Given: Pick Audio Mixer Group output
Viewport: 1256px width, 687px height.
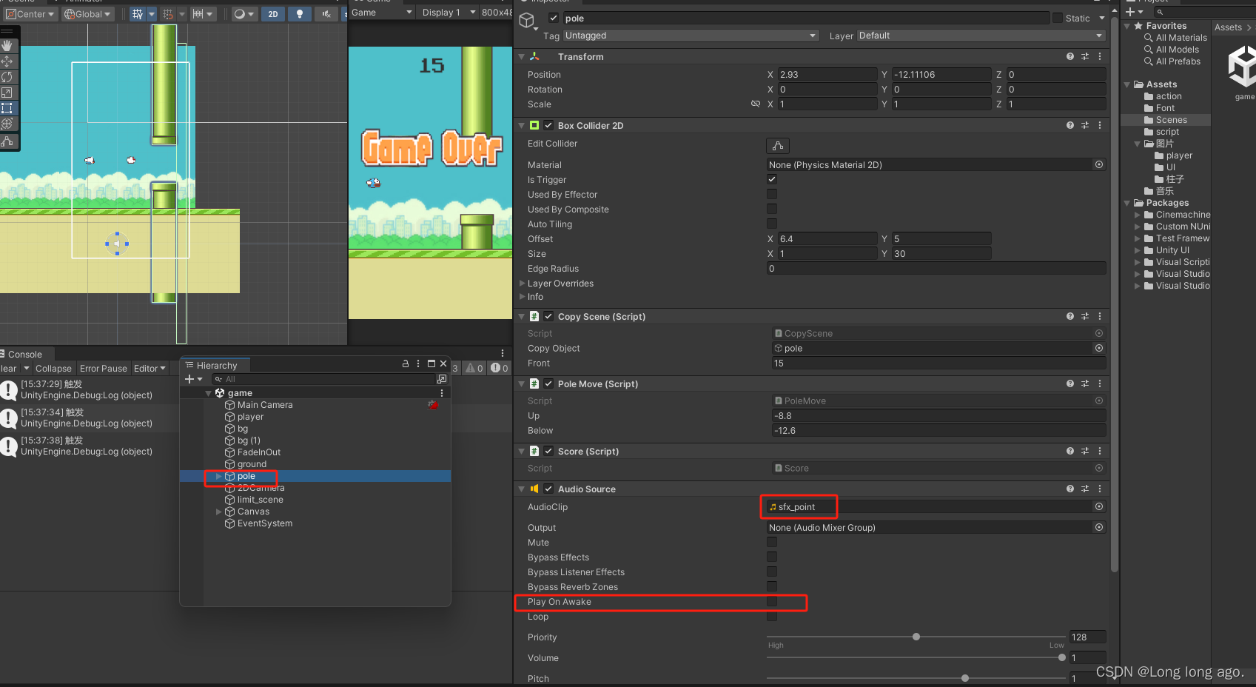Looking at the screenshot, I should click(x=1099, y=527).
